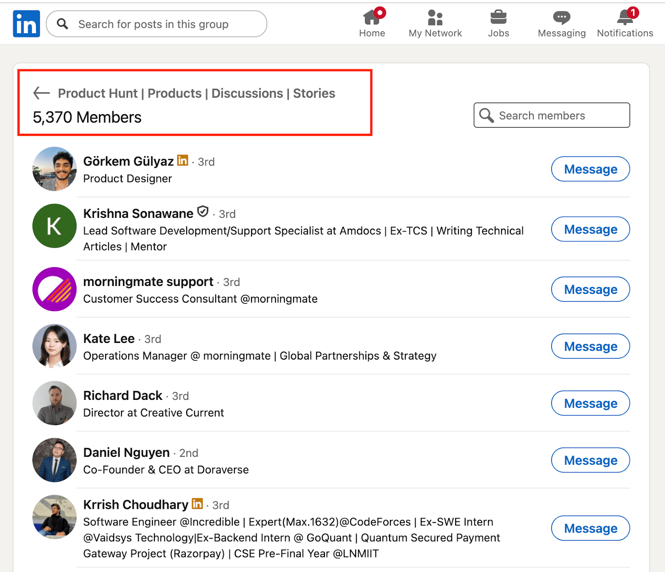Image resolution: width=665 pixels, height=572 pixels.
Task: Open Krrish Choudhary's name link
Action: [136, 505]
